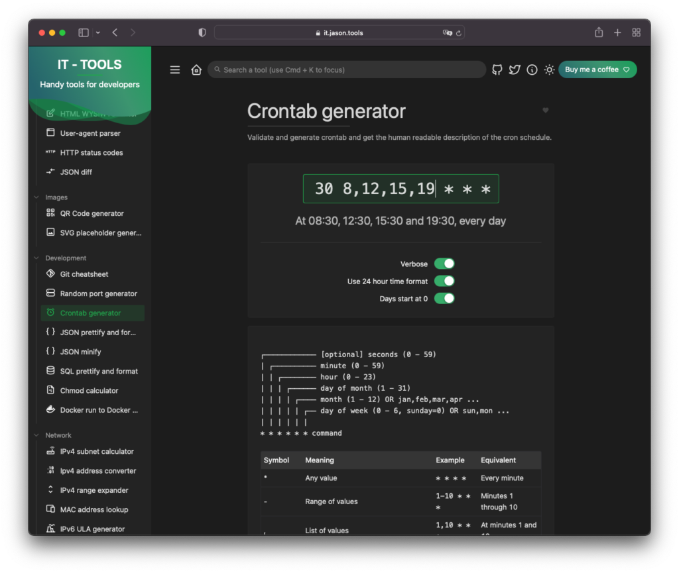
Task: Select MAC address lookup in sidebar
Action: click(x=93, y=509)
